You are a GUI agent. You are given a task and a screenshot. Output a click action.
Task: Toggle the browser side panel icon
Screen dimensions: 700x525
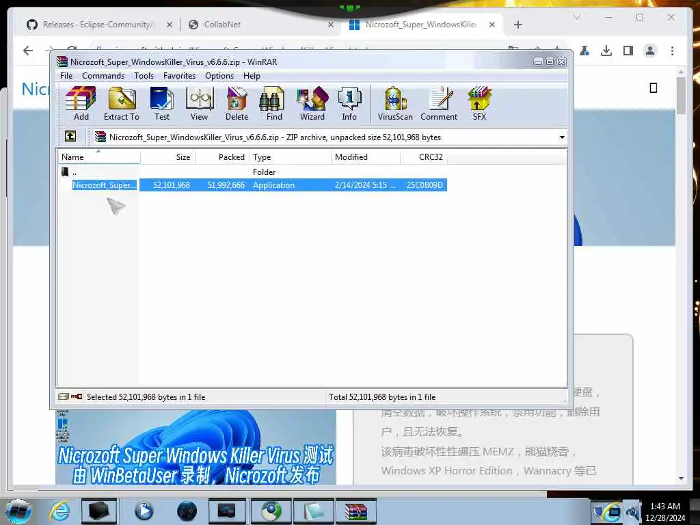coord(628,51)
